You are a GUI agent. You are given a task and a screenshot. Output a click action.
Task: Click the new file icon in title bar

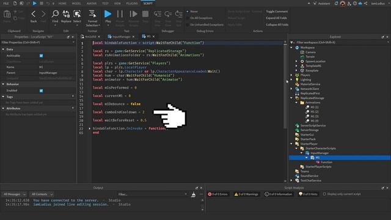click(15, 3)
